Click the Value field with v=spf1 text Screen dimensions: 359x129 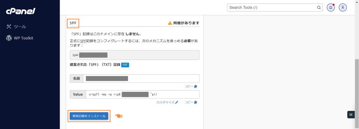[143, 94]
